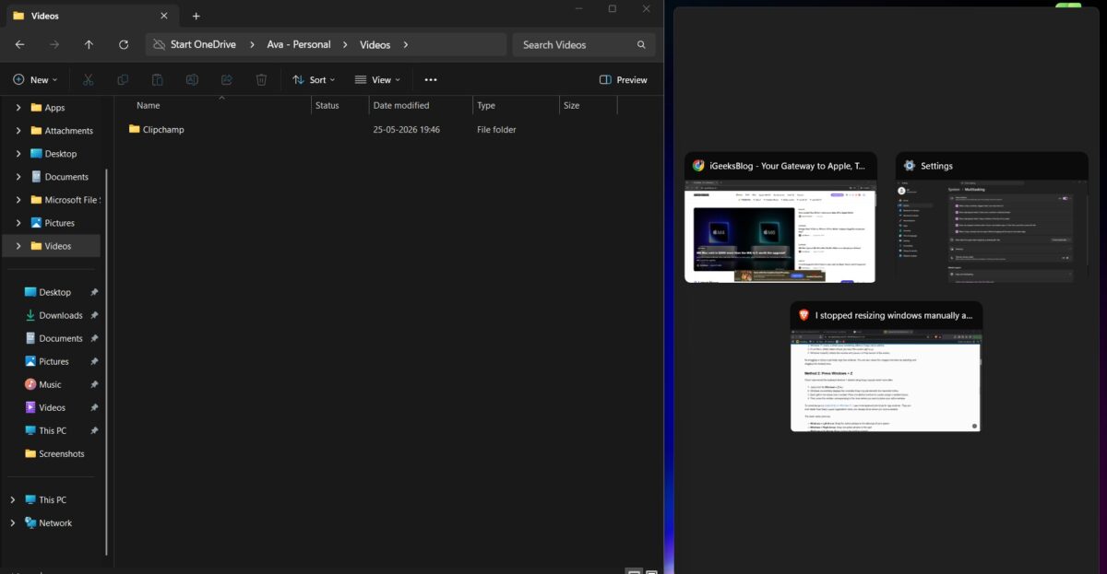
Task: Click the navigation pane scrollbar
Action: [x=107, y=361]
